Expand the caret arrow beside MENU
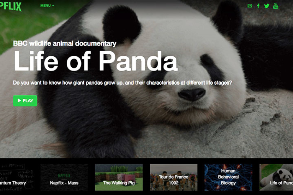293x195 pixels. coord(53,6)
